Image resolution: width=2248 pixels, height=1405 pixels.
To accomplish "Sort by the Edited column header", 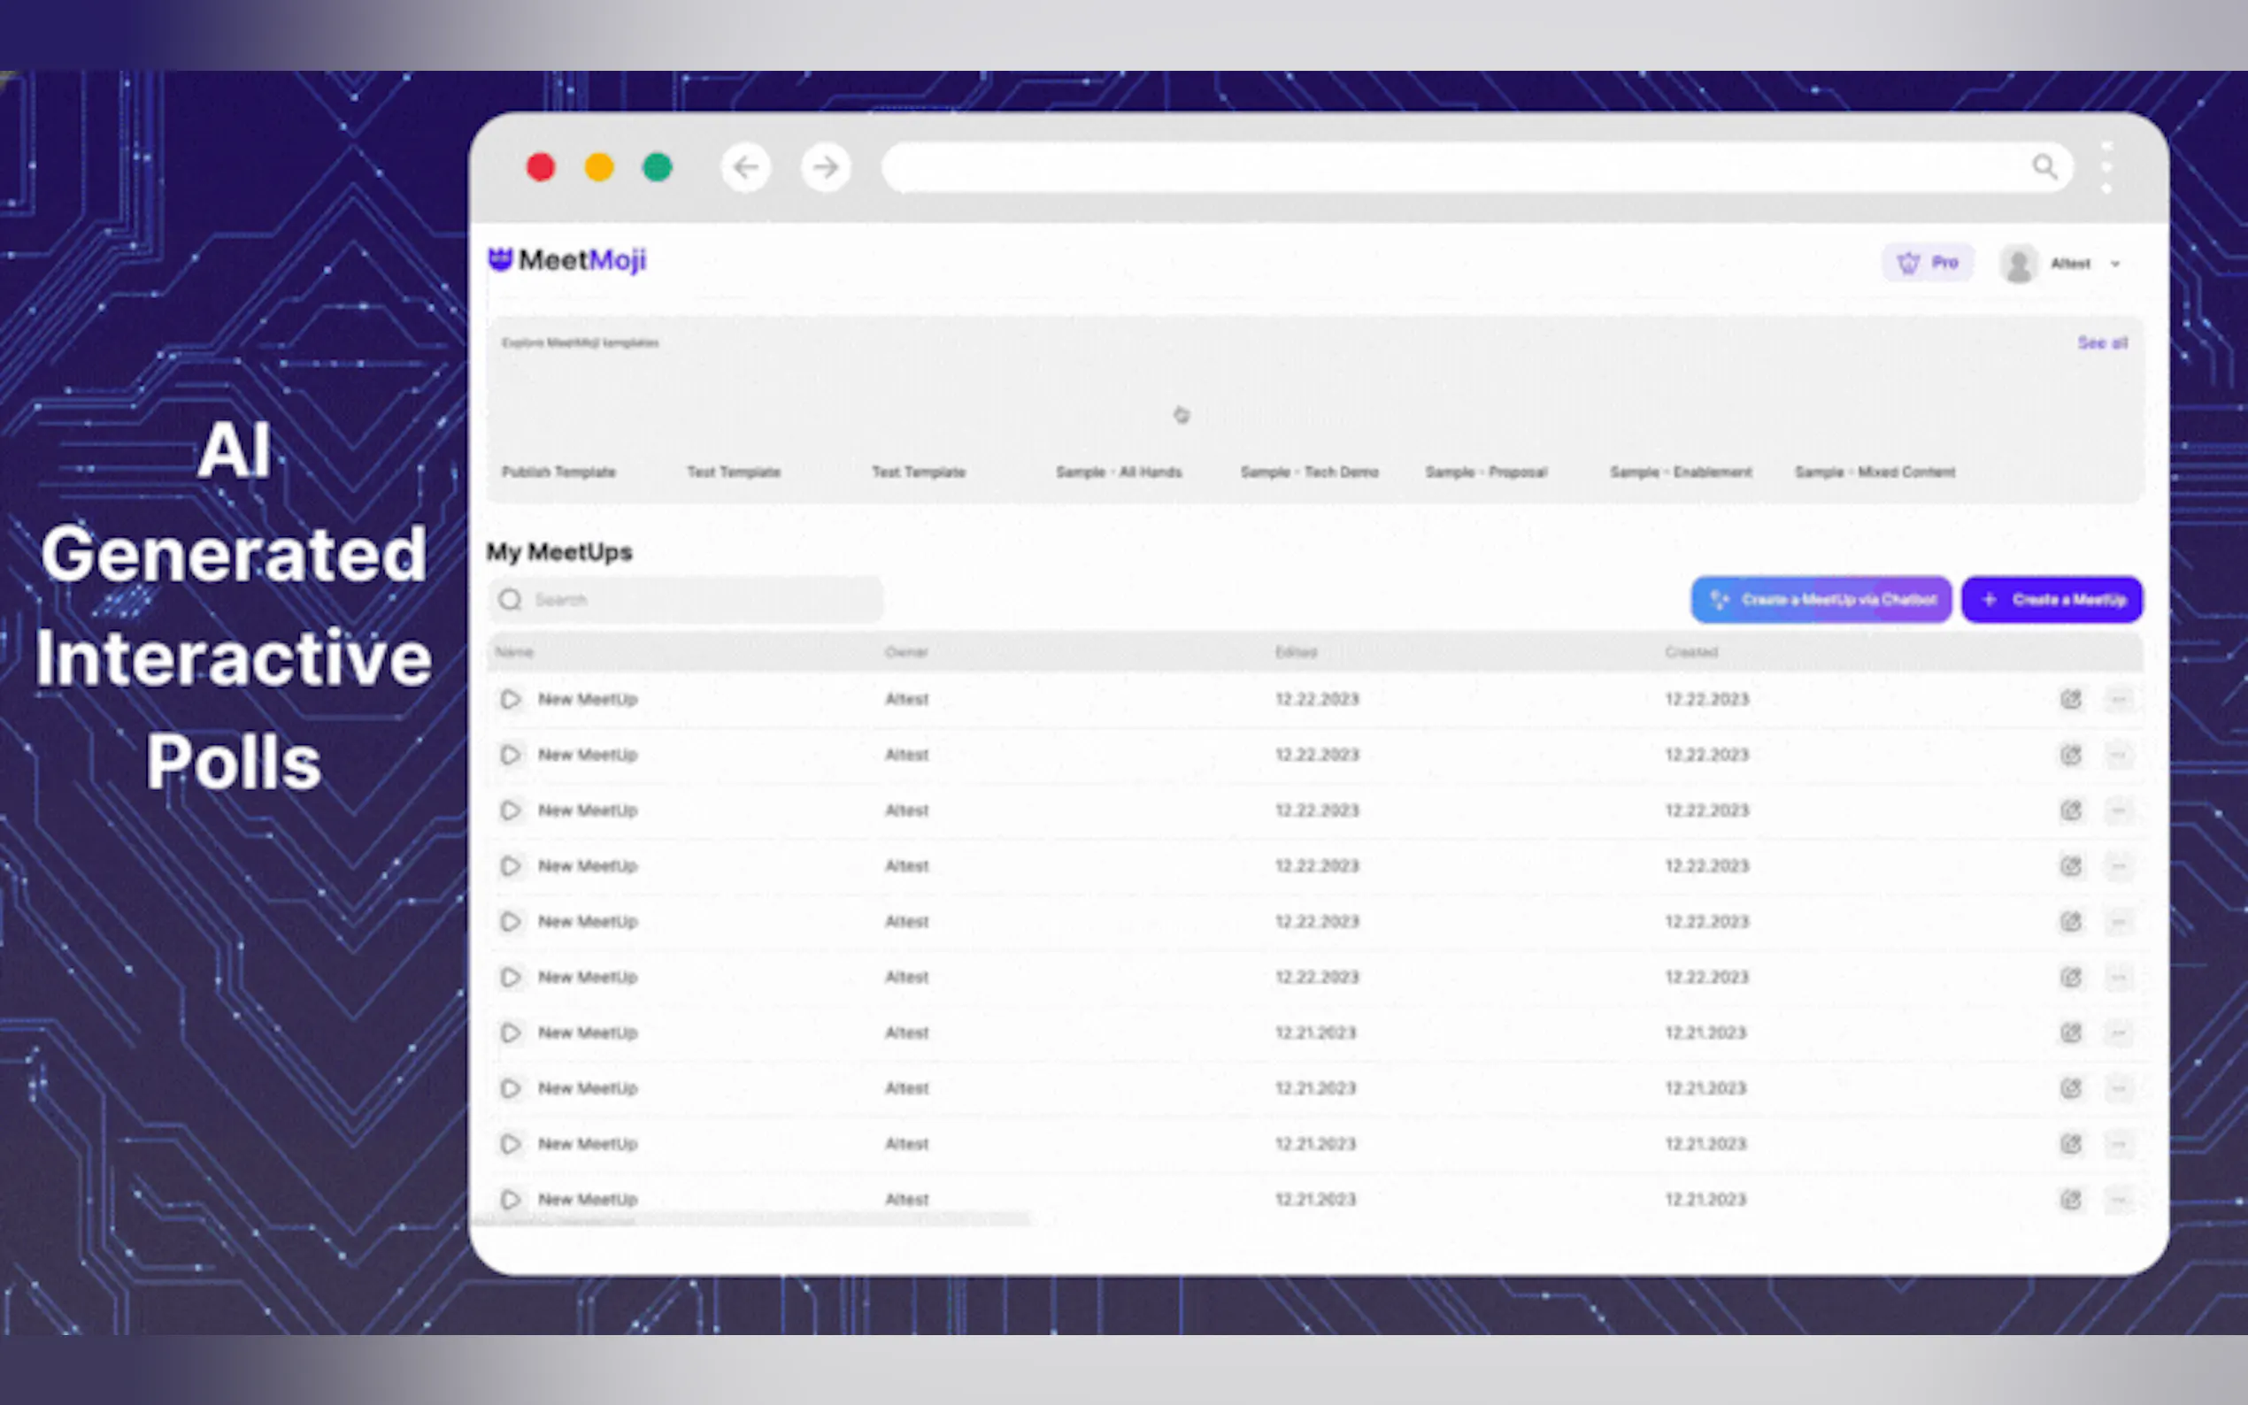I will coord(1296,652).
